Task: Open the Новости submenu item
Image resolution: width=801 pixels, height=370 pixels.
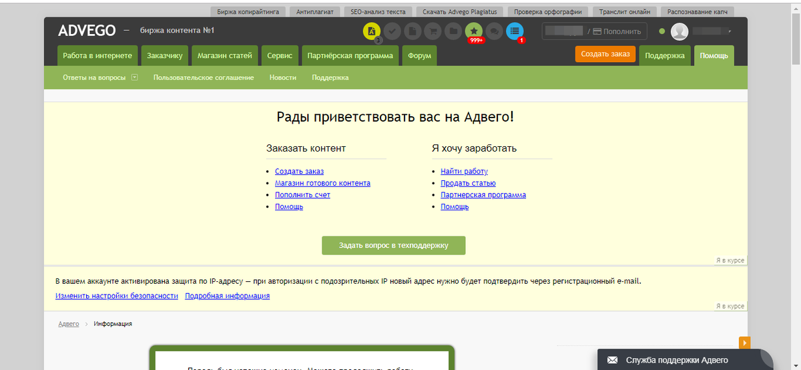Action: point(283,77)
